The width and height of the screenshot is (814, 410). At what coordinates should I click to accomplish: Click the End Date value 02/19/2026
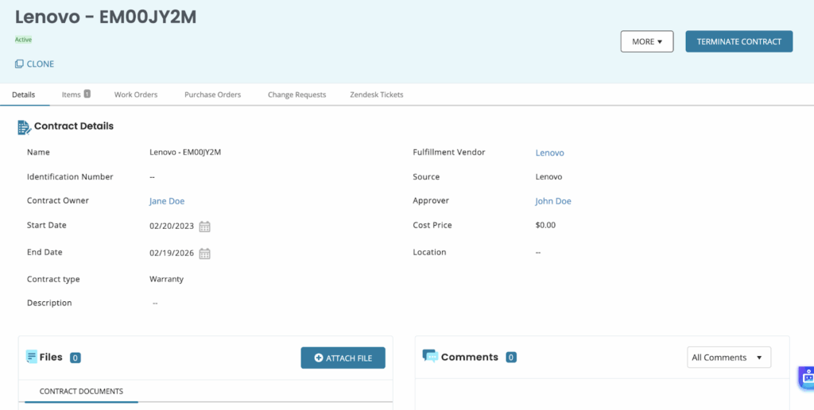tap(172, 253)
